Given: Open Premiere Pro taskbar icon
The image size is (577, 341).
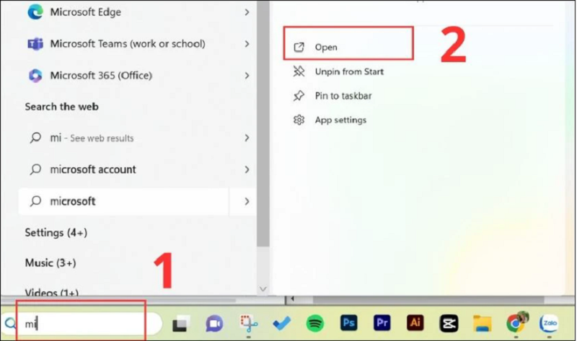Looking at the screenshot, I should pyautogui.click(x=382, y=323).
